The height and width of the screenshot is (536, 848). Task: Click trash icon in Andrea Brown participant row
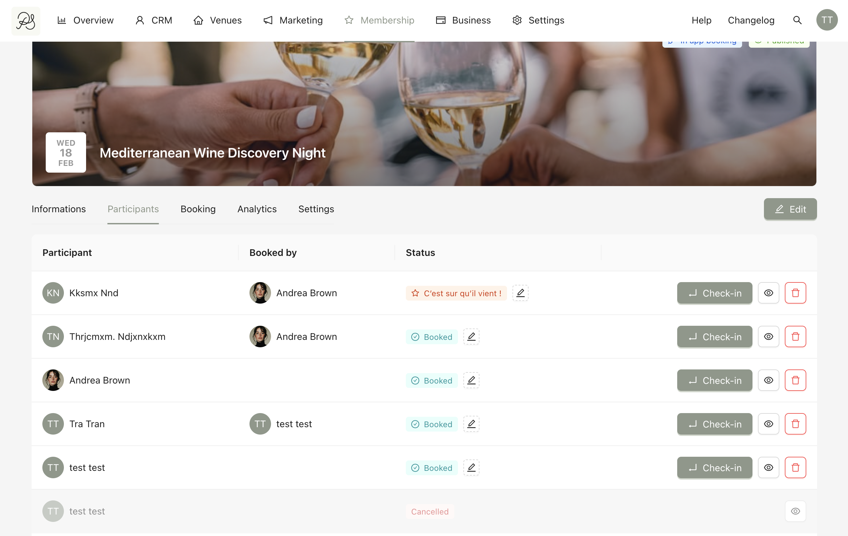[x=795, y=380]
